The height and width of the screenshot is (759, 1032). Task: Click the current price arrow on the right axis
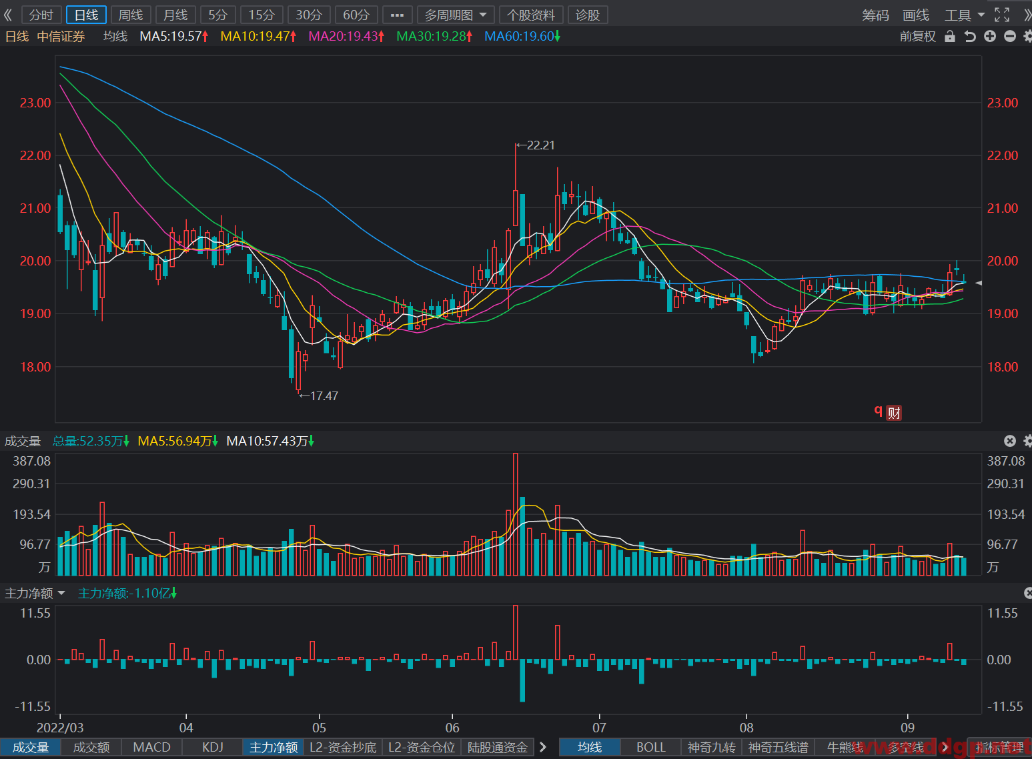(x=979, y=283)
